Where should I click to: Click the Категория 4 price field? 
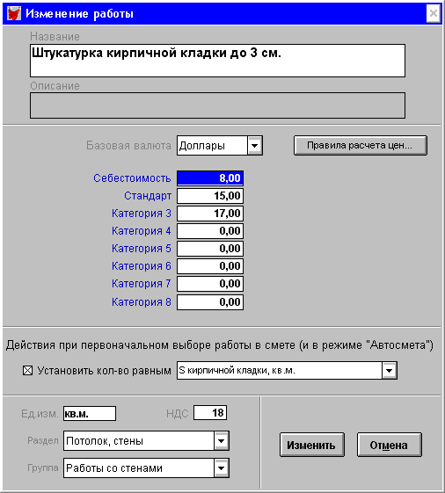(x=210, y=231)
